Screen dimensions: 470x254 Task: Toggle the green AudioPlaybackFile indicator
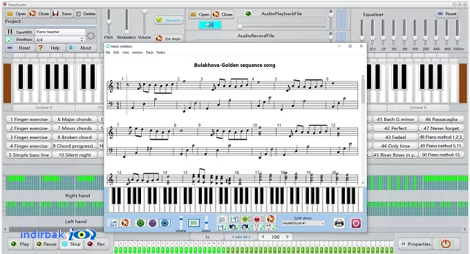[x=248, y=14]
